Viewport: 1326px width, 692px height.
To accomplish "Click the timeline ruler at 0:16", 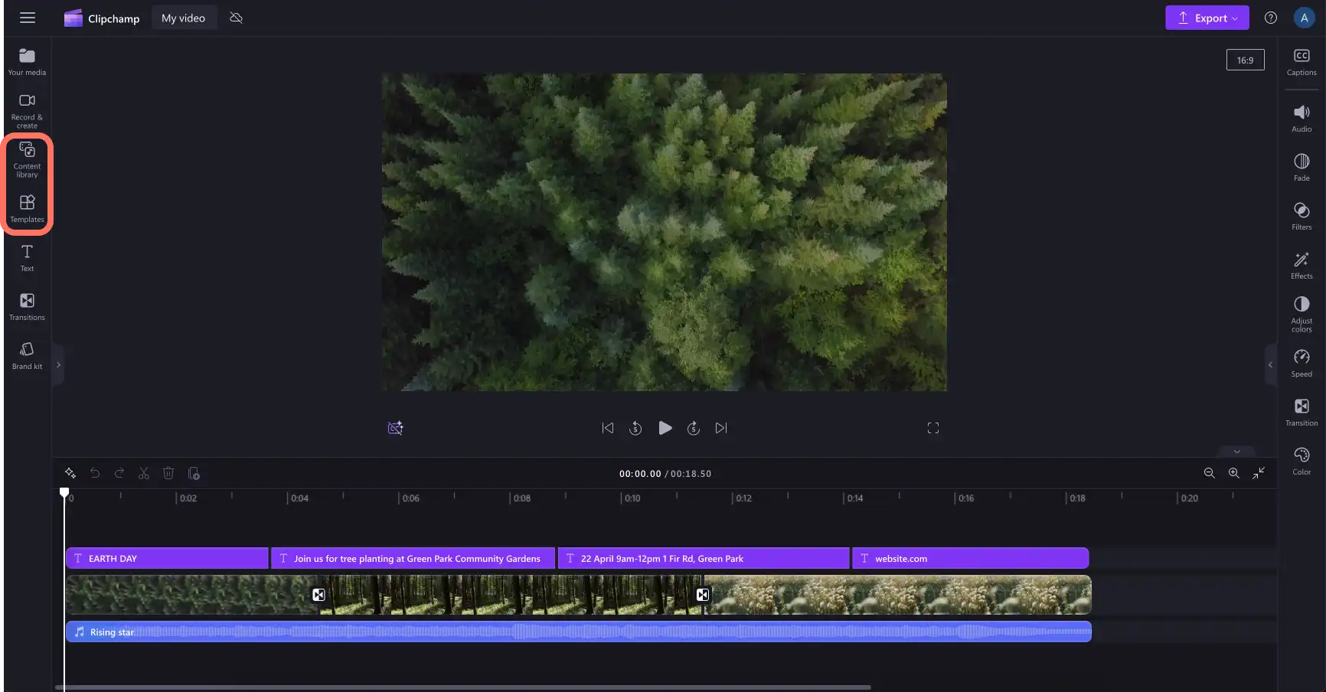I will coord(966,498).
